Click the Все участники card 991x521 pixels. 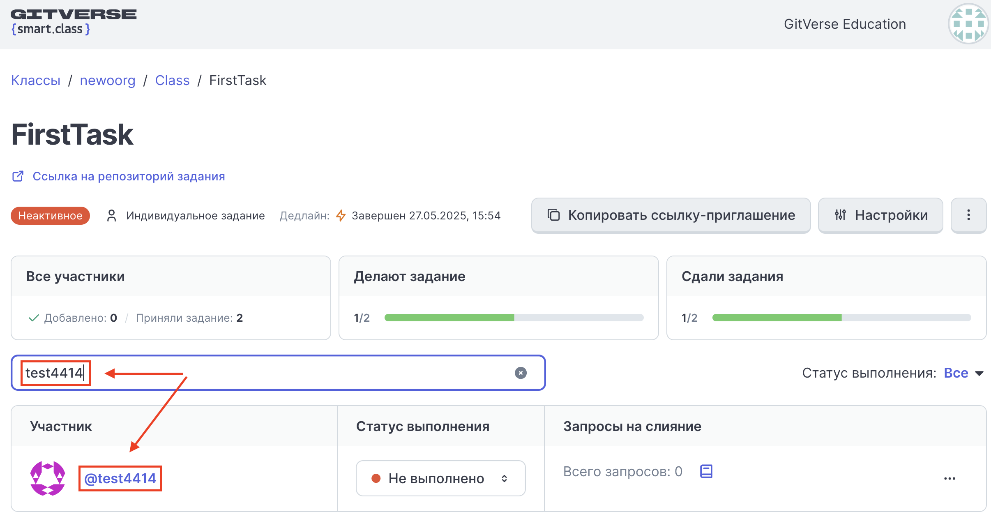tap(171, 298)
